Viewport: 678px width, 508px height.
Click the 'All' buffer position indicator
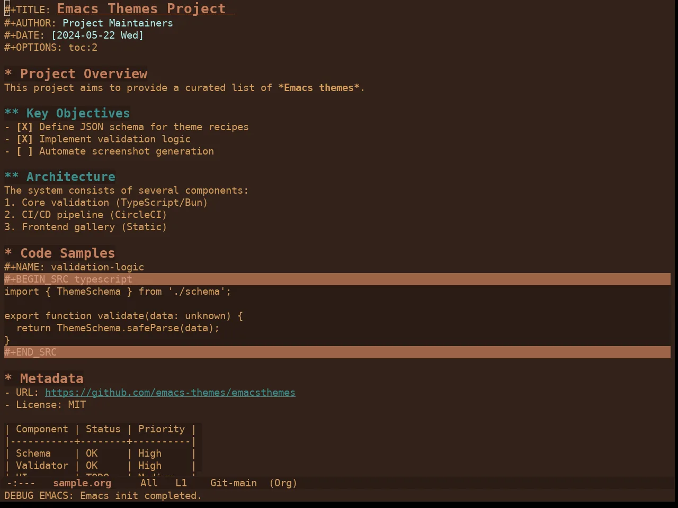tap(149, 483)
